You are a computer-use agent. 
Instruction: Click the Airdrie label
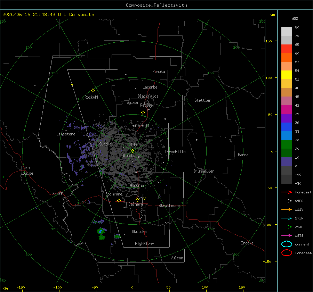click(137, 185)
